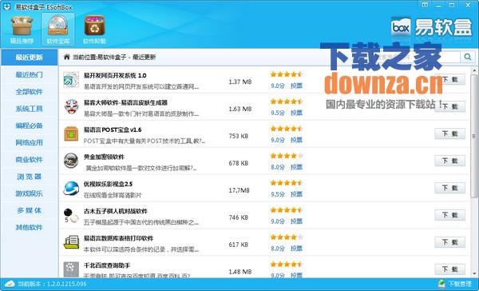
Task: Select the 游戏娱乐 category
Action: pos(30,193)
